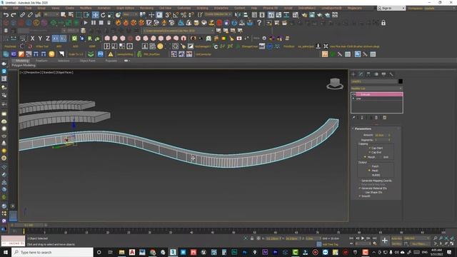Click the ViewCube in the viewport

335,84
